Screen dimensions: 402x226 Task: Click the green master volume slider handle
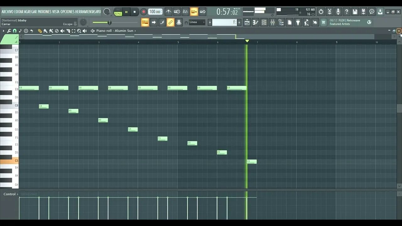pos(109,22)
